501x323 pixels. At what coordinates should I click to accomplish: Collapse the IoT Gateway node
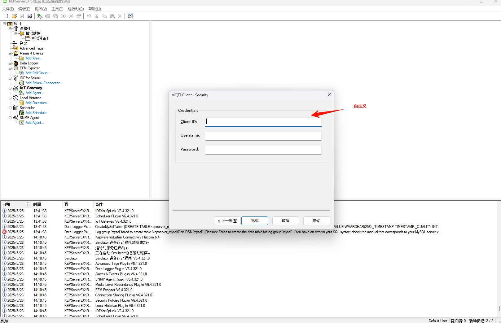point(10,88)
